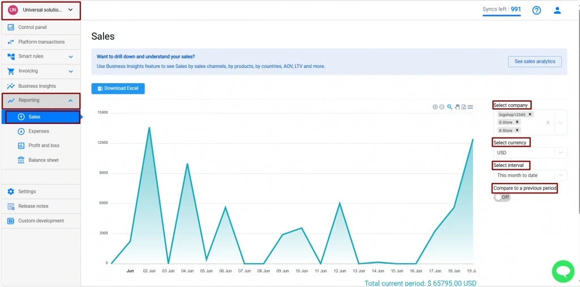This screenshot has height=287, width=580.
Task: Open the green chat support bubble
Action: 562,271
